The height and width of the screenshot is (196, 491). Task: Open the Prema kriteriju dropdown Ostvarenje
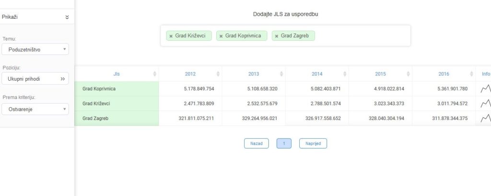coord(35,109)
